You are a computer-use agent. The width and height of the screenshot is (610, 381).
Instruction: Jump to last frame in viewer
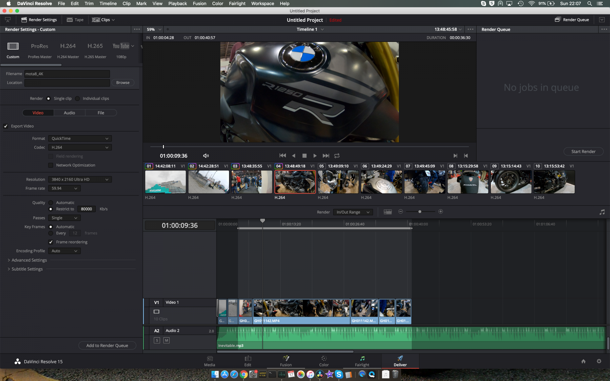pos(326,155)
